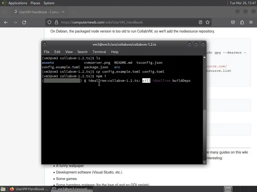The height and width of the screenshot is (192, 257).
Task: Reload the UserVM Handbook page
Action: coord(24,22)
